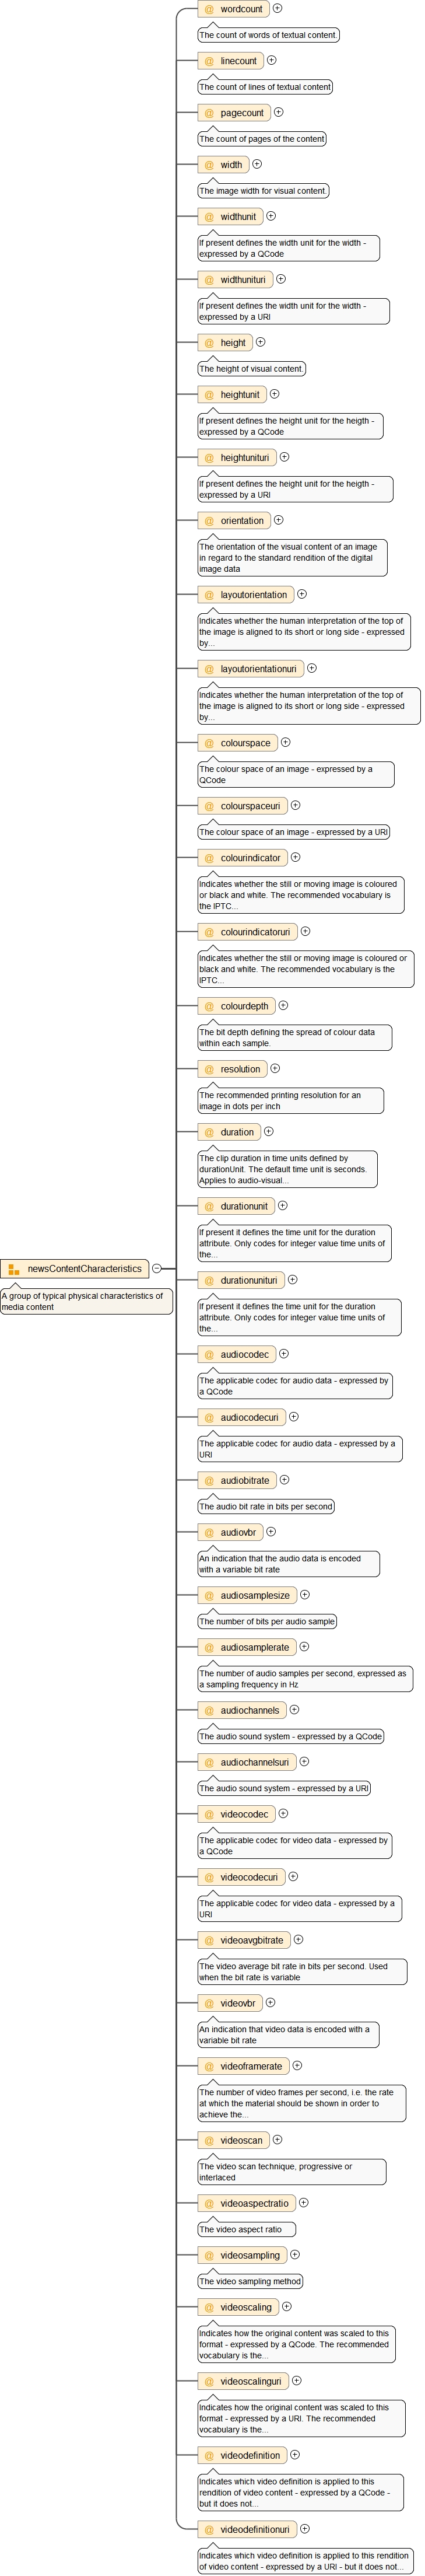Expand the colourdepth attribute

pos(283,1005)
